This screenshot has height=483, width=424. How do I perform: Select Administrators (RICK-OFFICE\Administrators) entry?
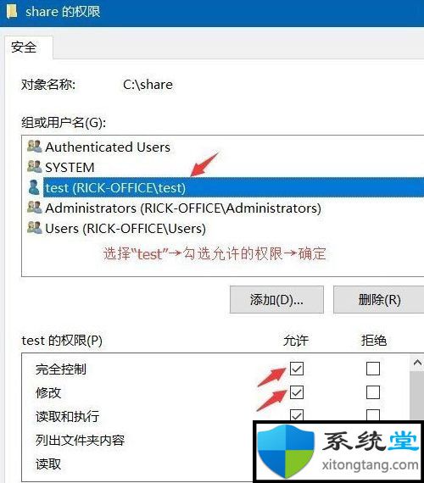183,208
